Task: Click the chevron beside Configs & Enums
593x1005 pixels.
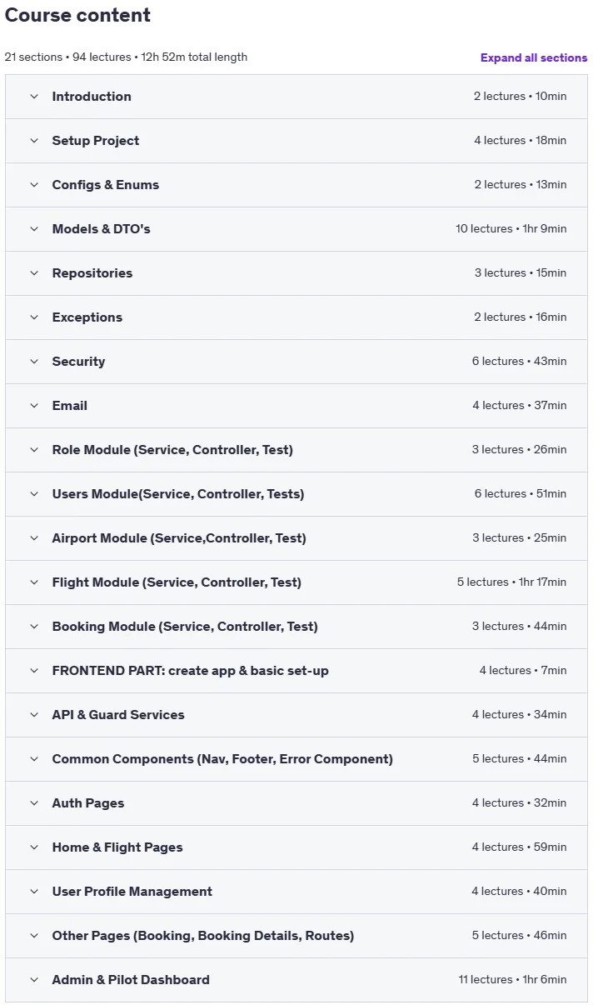Action: click(x=34, y=185)
